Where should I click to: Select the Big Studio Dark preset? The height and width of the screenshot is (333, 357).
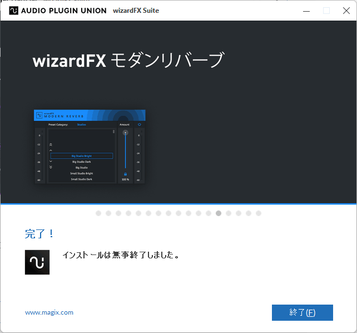[x=82, y=161]
